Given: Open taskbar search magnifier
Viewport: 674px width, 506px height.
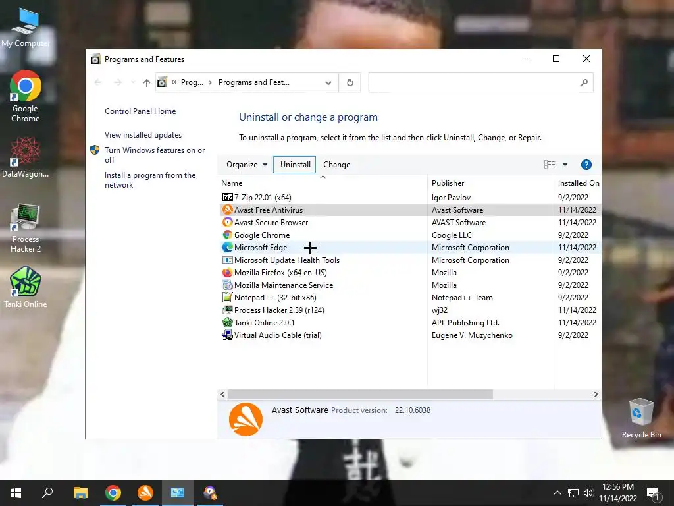Looking at the screenshot, I should (x=47, y=493).
